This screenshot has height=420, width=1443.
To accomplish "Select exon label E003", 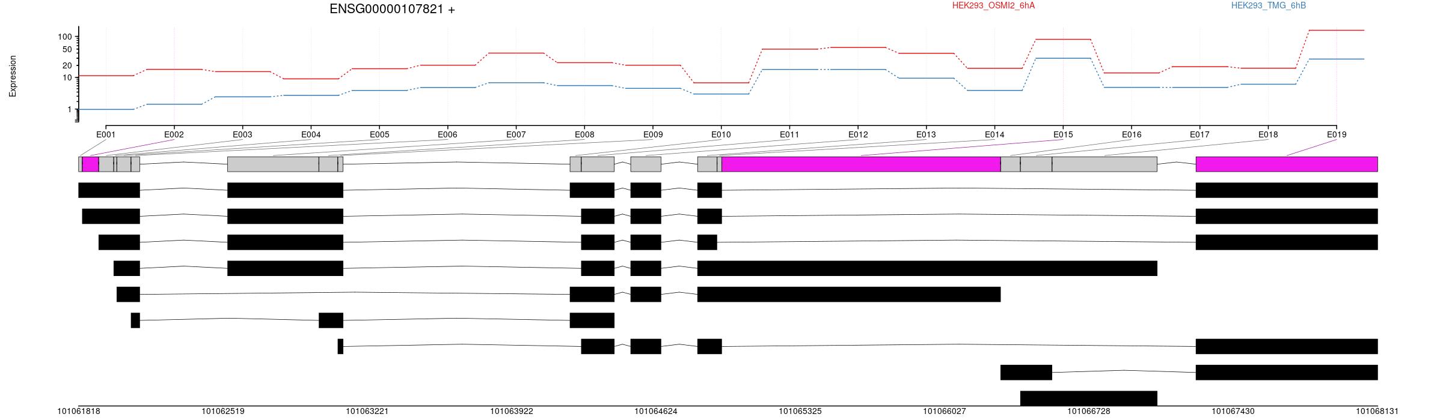I will [x=242, y=135].
